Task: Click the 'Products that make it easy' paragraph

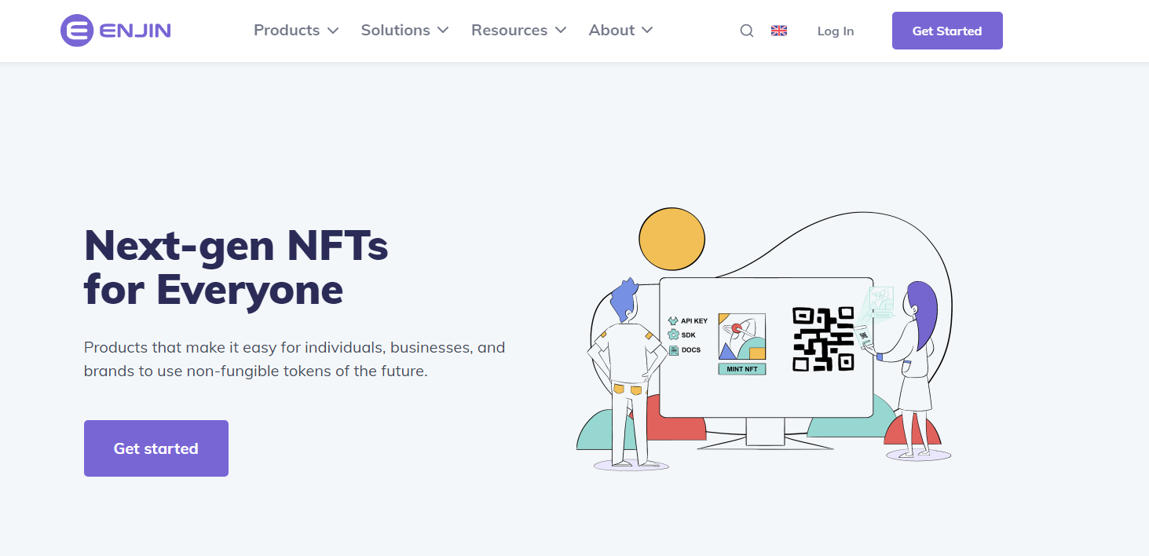Action: click(x=295, y=359)
